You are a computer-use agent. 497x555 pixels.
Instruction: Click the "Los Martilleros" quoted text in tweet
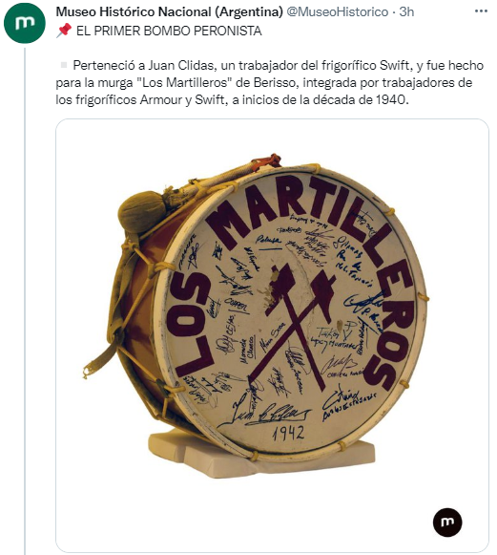click(x=184, y=82)
